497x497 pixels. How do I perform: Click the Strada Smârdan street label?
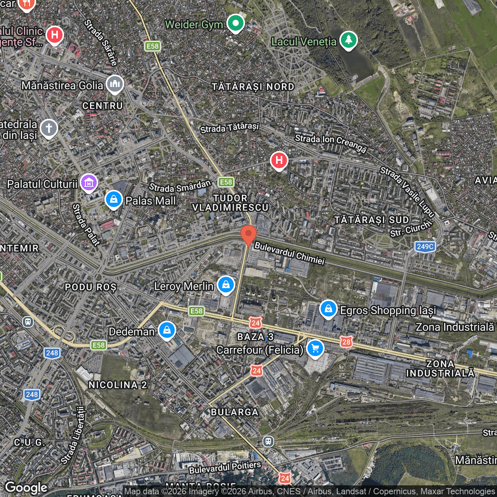click(x=180, y=186)
